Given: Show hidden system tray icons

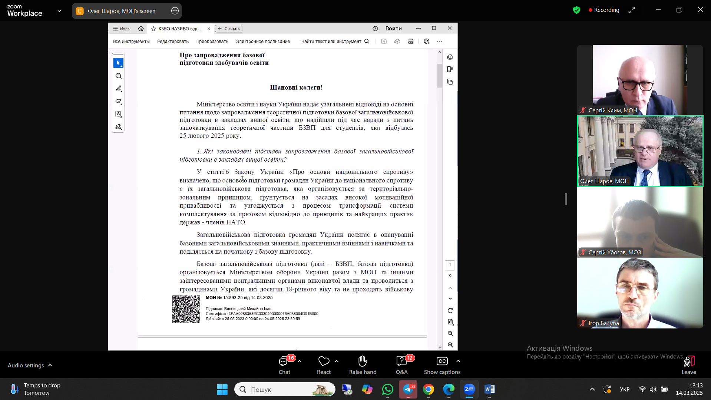Looking at the screenshot, I should click(592, 389).
